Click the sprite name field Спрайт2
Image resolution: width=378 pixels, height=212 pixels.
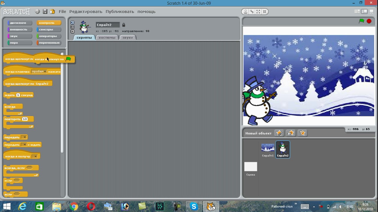(x=108, y=25)
